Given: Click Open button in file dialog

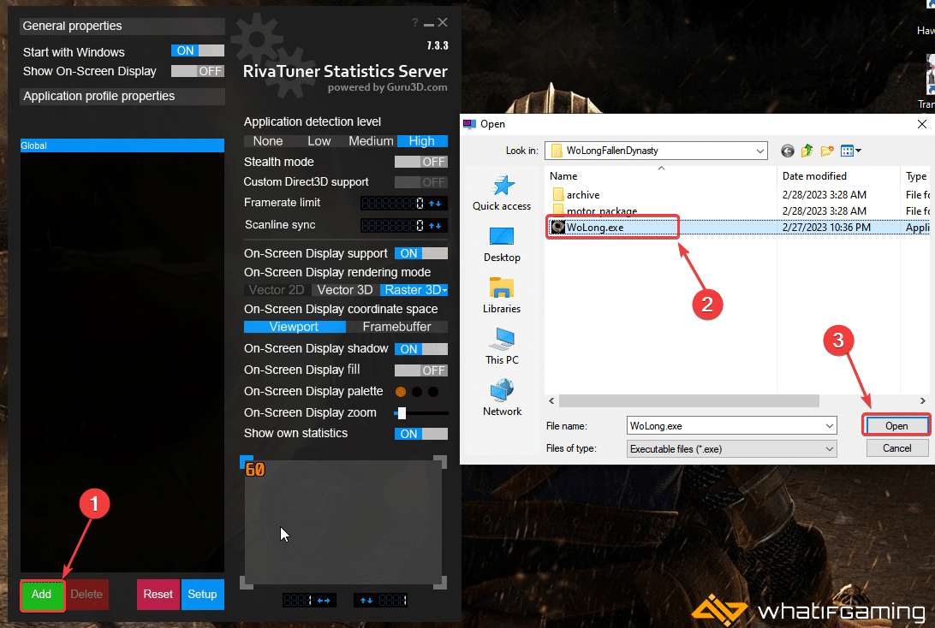Looking at the screenshot, I should (x=896, y=426).
